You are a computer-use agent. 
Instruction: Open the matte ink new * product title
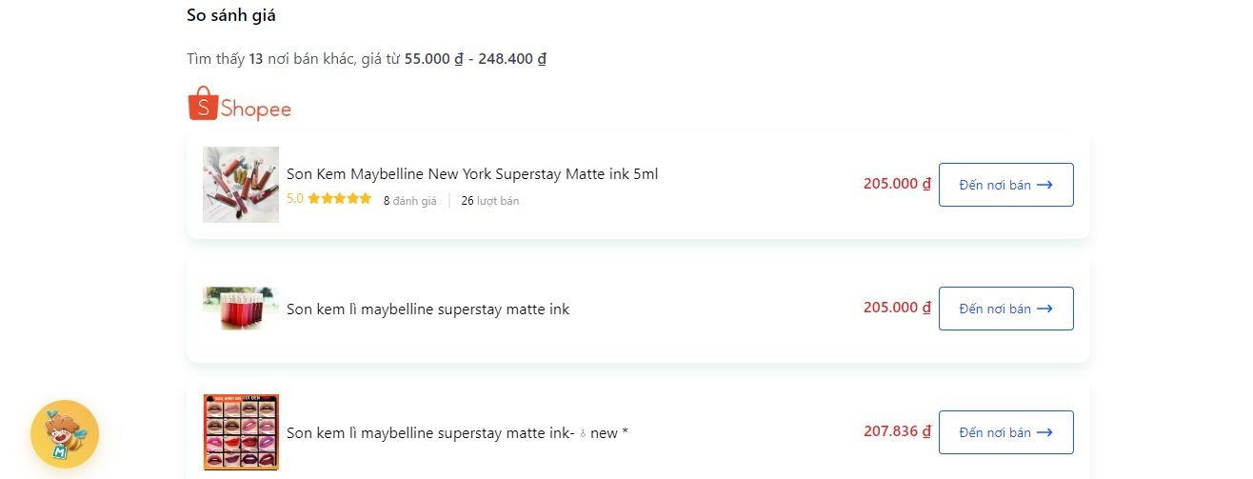point(457,433)
